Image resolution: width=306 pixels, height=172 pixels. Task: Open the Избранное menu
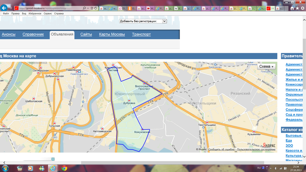[35, 13]
